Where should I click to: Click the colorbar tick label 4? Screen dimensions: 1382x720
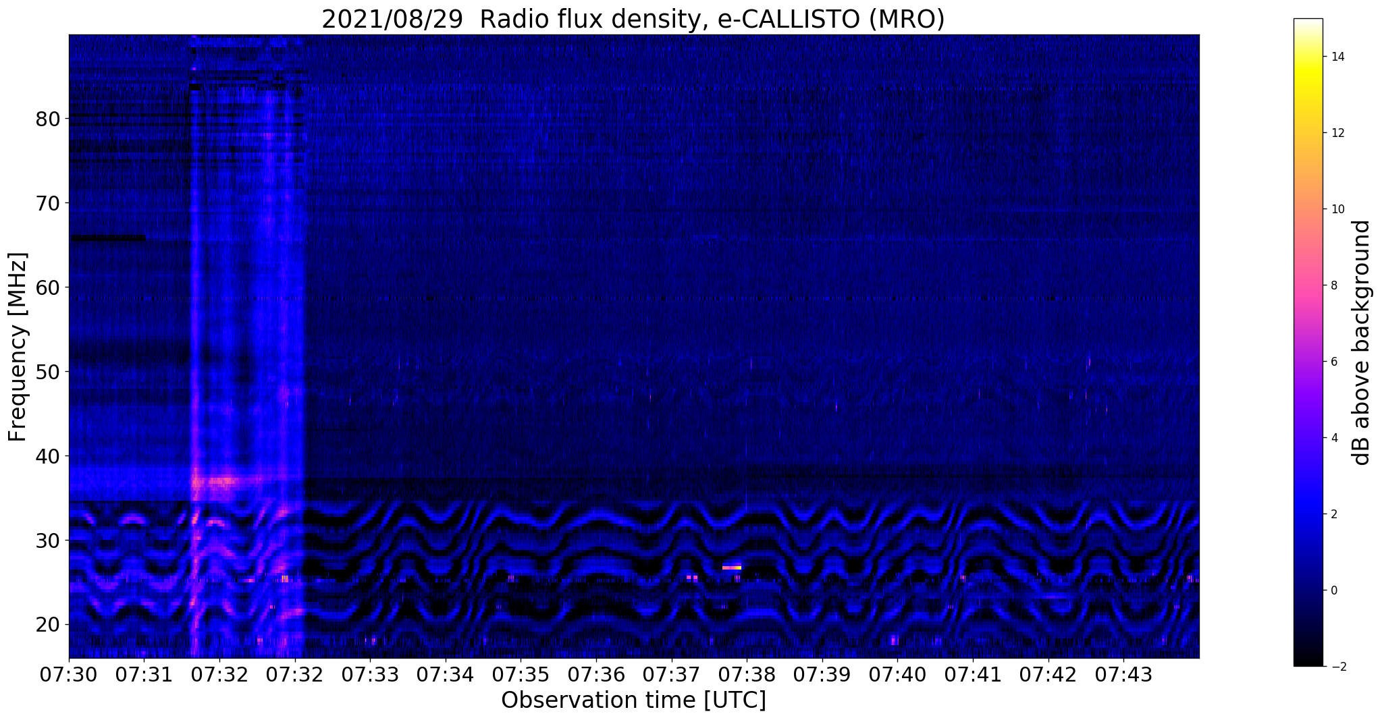coord(1333,438)
